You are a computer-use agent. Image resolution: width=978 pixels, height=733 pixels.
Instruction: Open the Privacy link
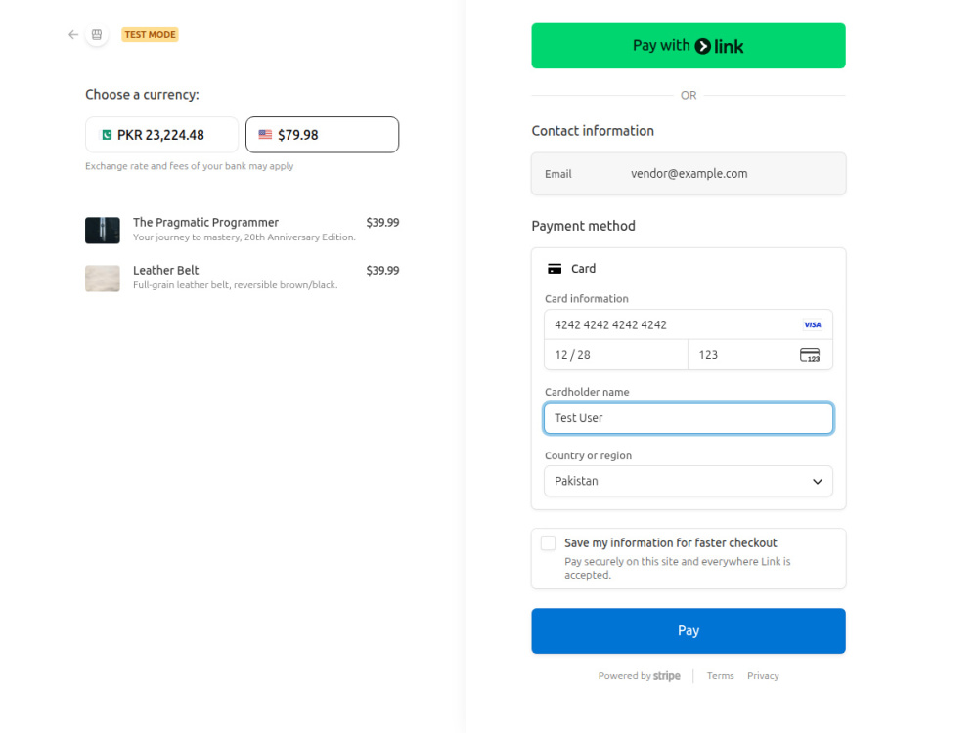click(x=763, y=675)
